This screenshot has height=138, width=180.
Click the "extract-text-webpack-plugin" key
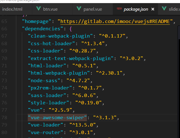point(71,58)
